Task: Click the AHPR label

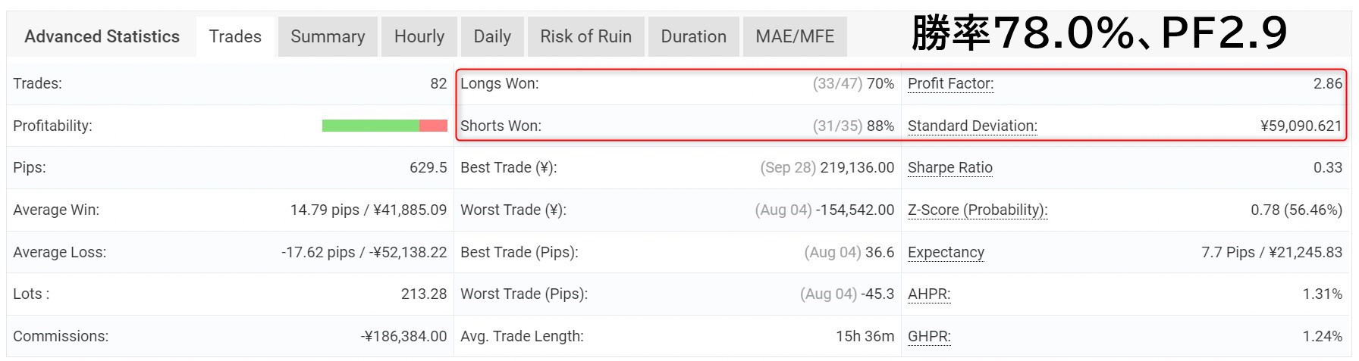Action: pos(929,294)
